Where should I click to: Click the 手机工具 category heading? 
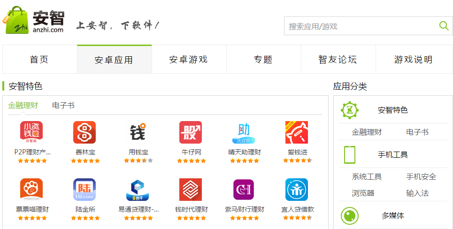pyautogui.click(x=392, y=155)
